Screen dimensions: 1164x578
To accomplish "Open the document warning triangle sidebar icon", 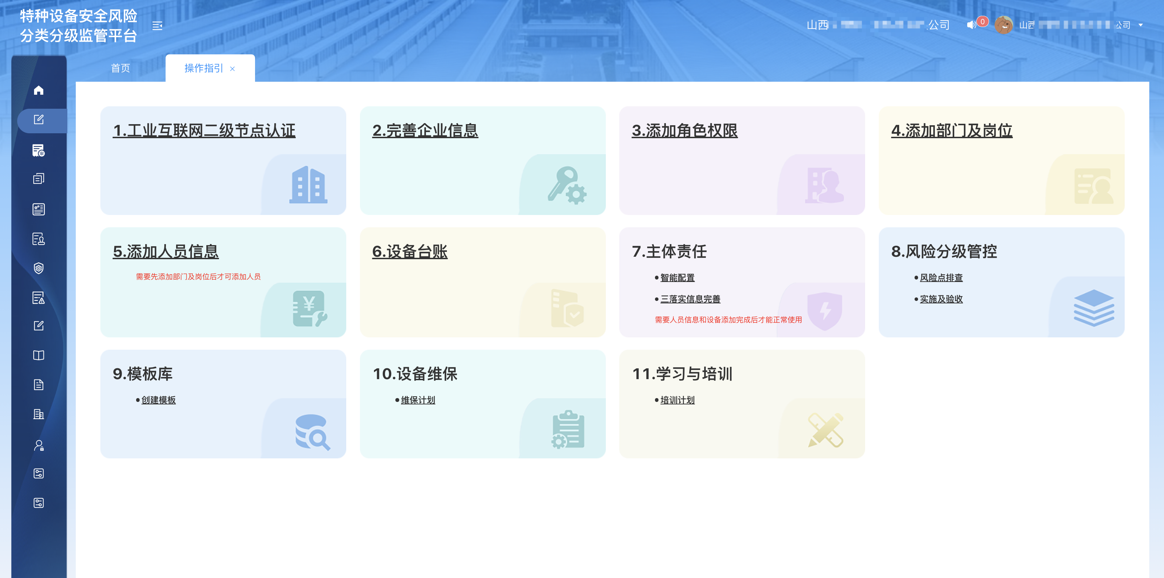I will (39, 298).
